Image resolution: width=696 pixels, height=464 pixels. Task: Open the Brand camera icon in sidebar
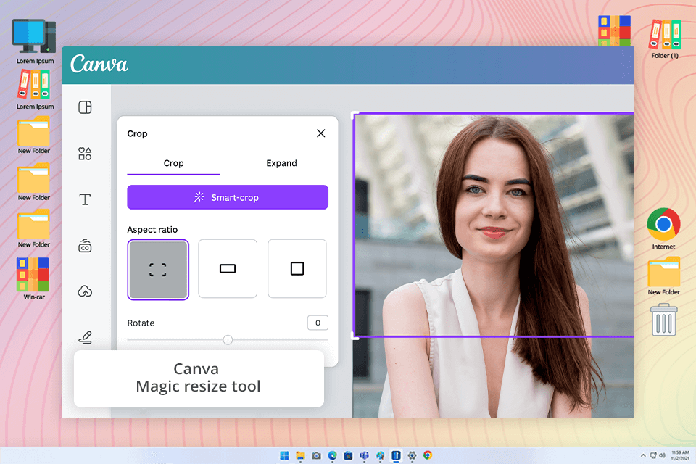(x=85, y=246)
